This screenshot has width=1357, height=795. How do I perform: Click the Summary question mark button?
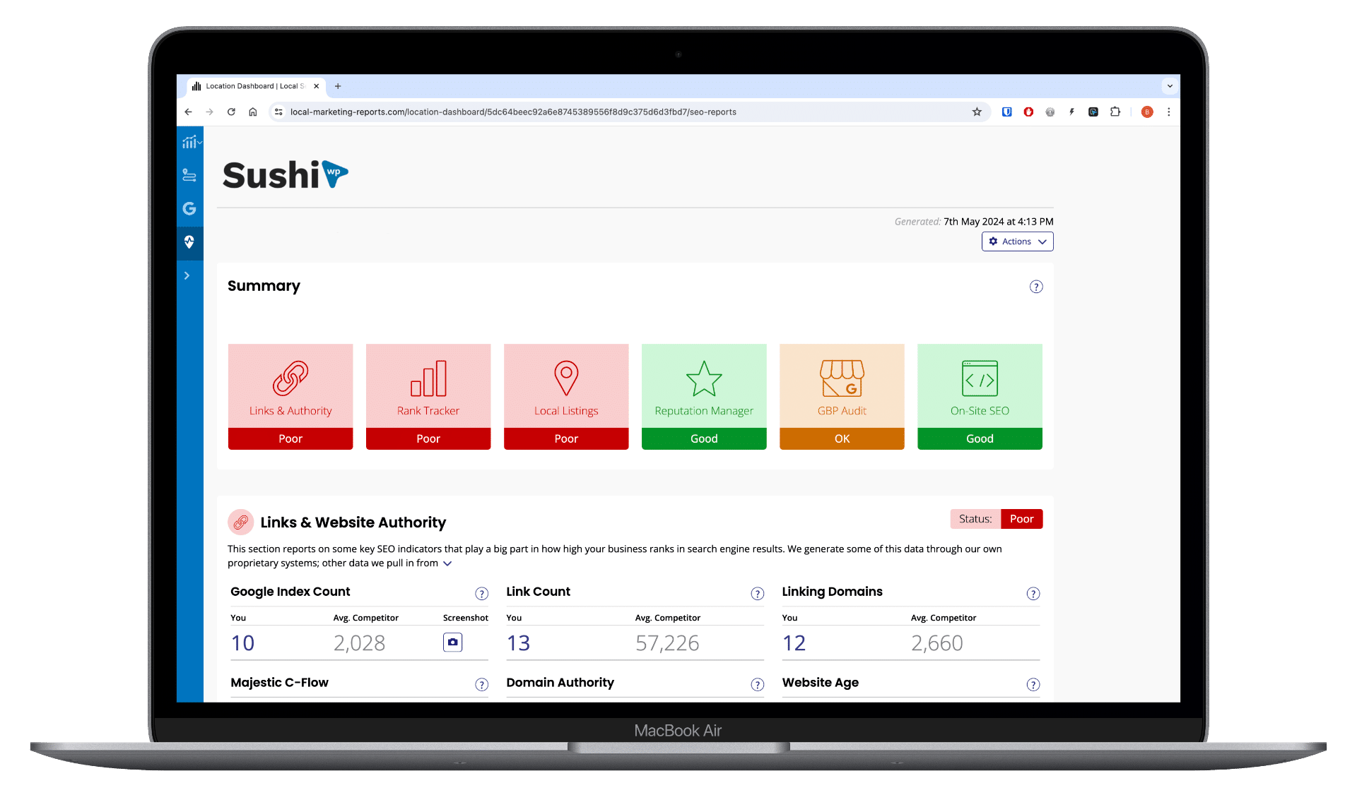[x=1036, y=287]
